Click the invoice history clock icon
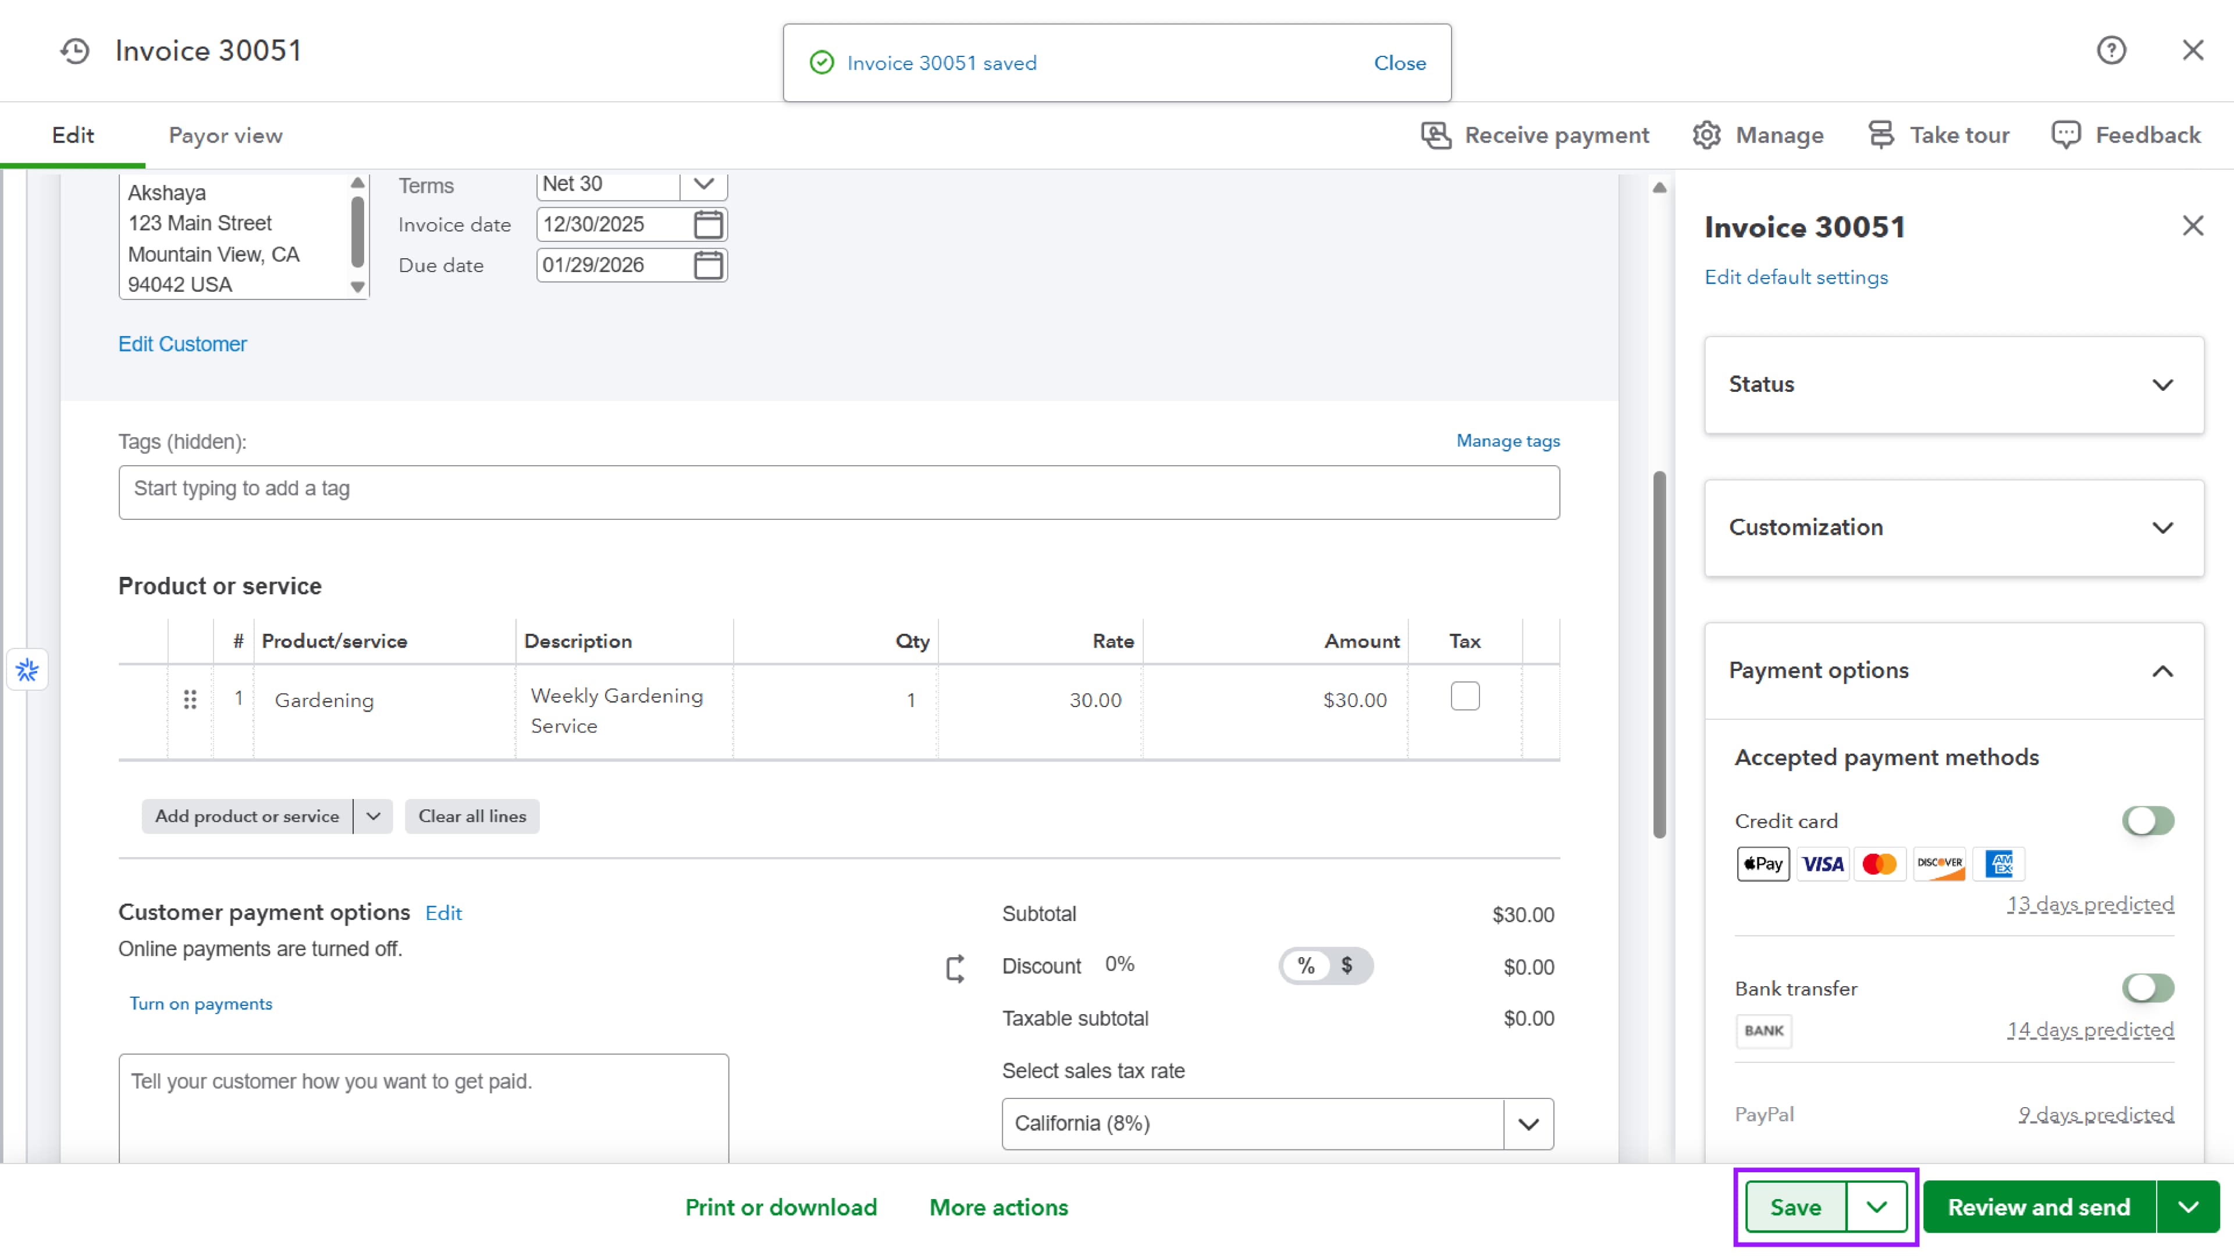The height and width of the screenshot is (1256, 2234). [74, 51]
